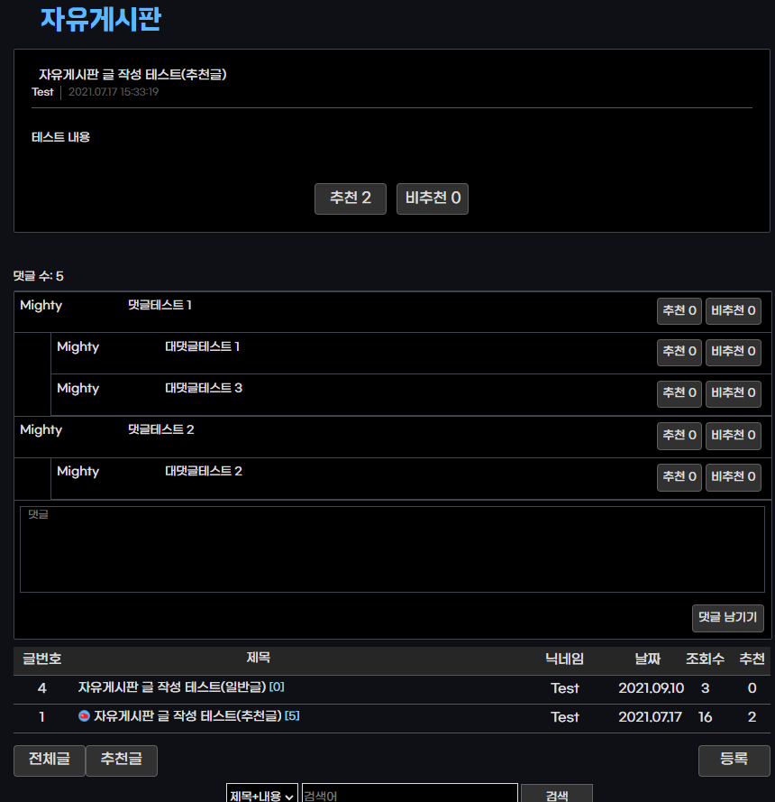The height and width of the screenshot is (802, 775).
Task: Click the 검색 search button
Action: click(x=556, y=793)
